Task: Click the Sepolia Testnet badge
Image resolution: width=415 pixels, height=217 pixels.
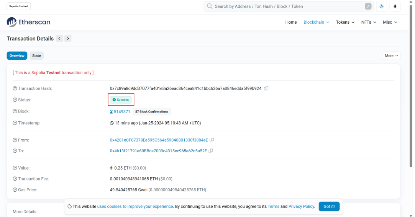Action: tap(19, 7)
